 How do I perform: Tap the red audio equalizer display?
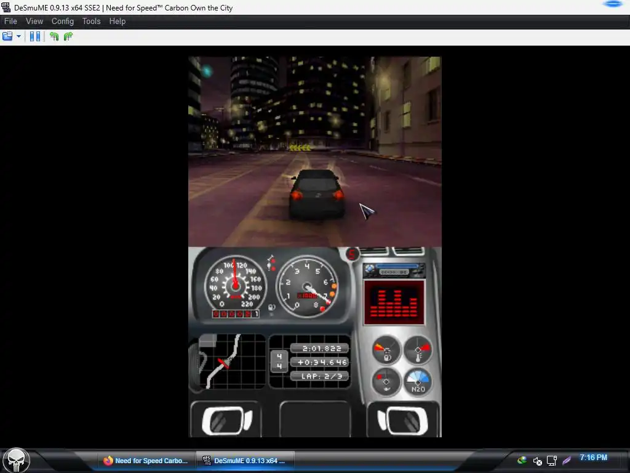click(394, 302)
